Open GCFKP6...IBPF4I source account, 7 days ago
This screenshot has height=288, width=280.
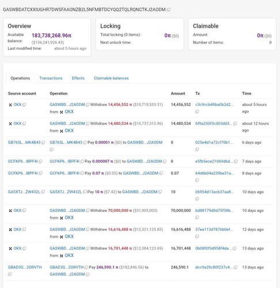tap(22, 161)
